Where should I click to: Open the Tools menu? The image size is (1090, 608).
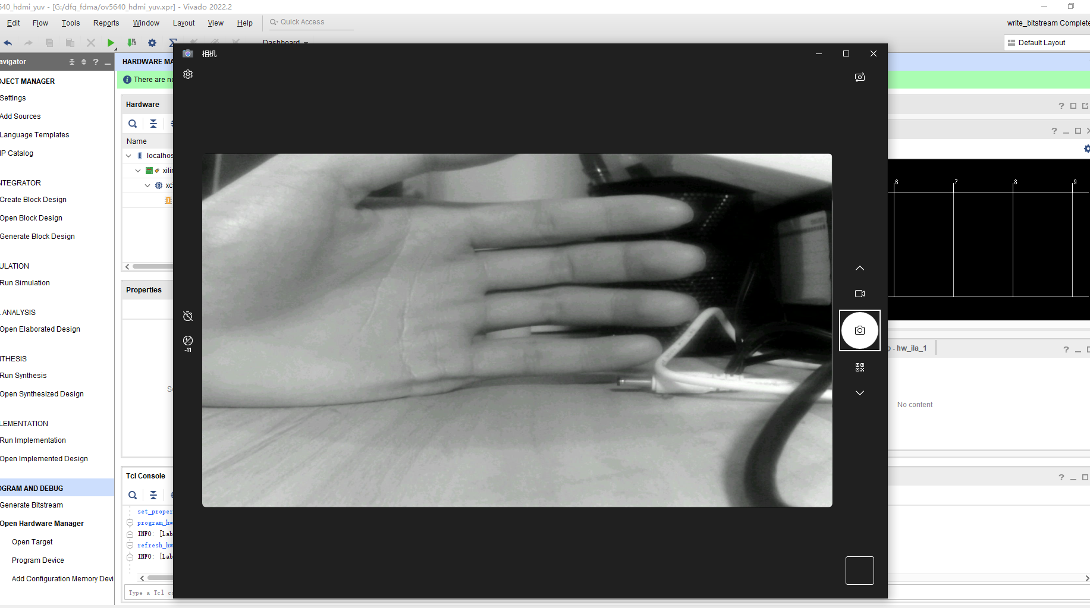coord(71,23)
